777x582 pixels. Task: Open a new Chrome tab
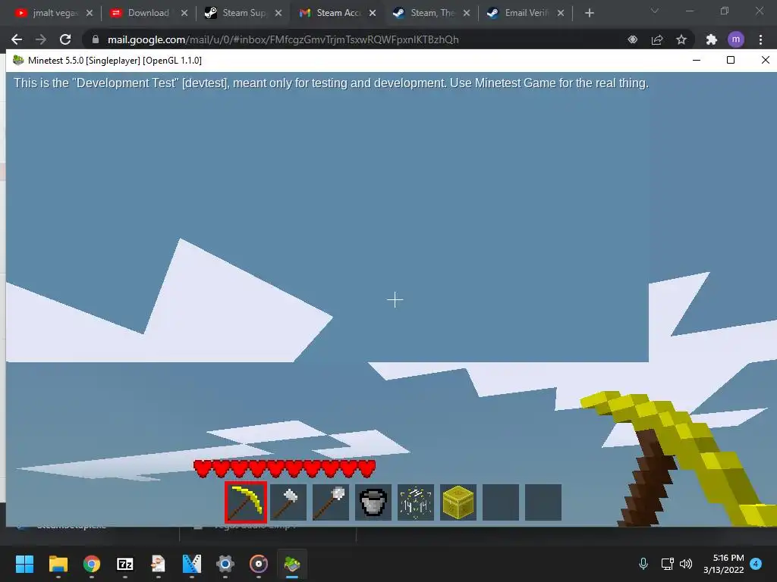pos(589,13)
